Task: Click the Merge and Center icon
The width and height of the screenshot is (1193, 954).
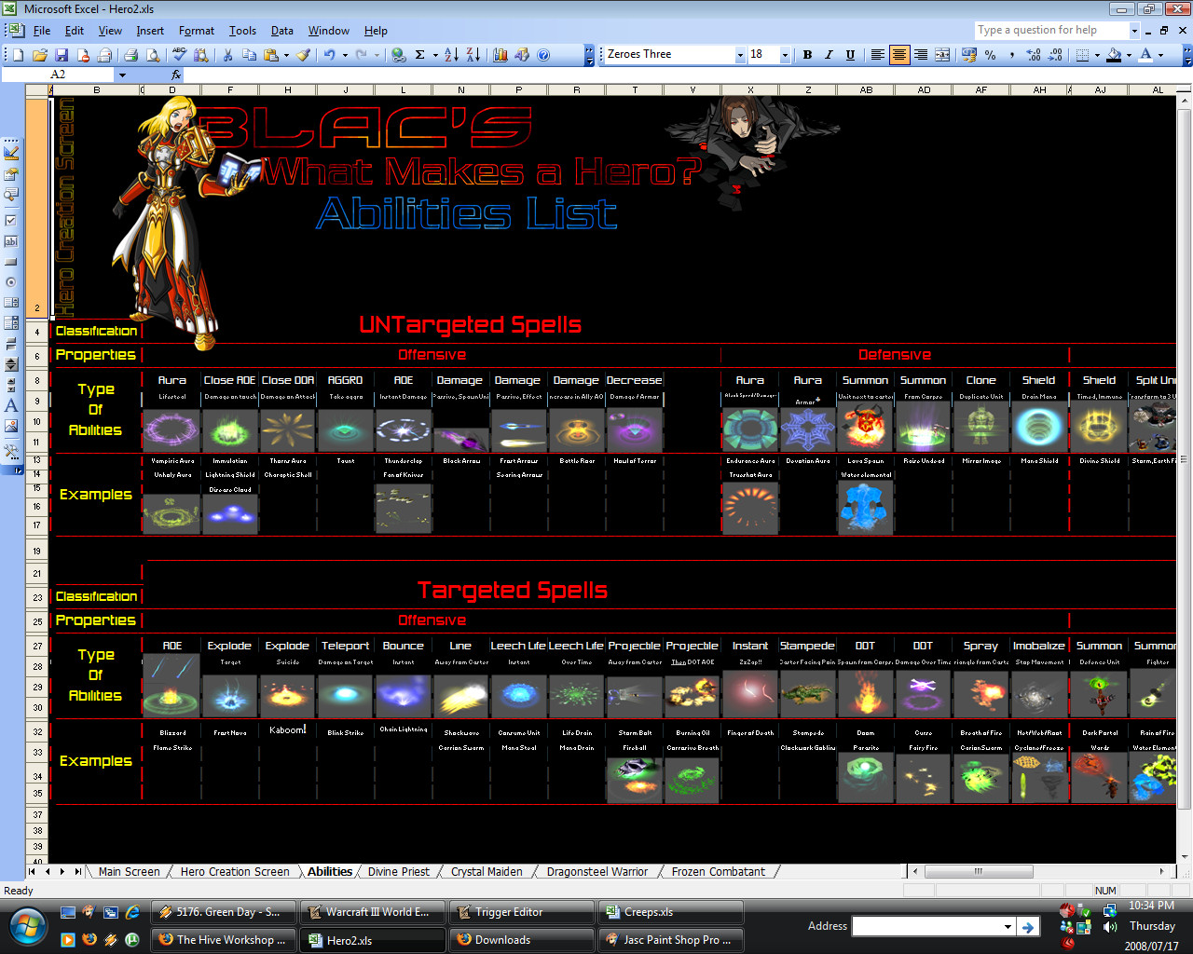Action: coord(942,55)
